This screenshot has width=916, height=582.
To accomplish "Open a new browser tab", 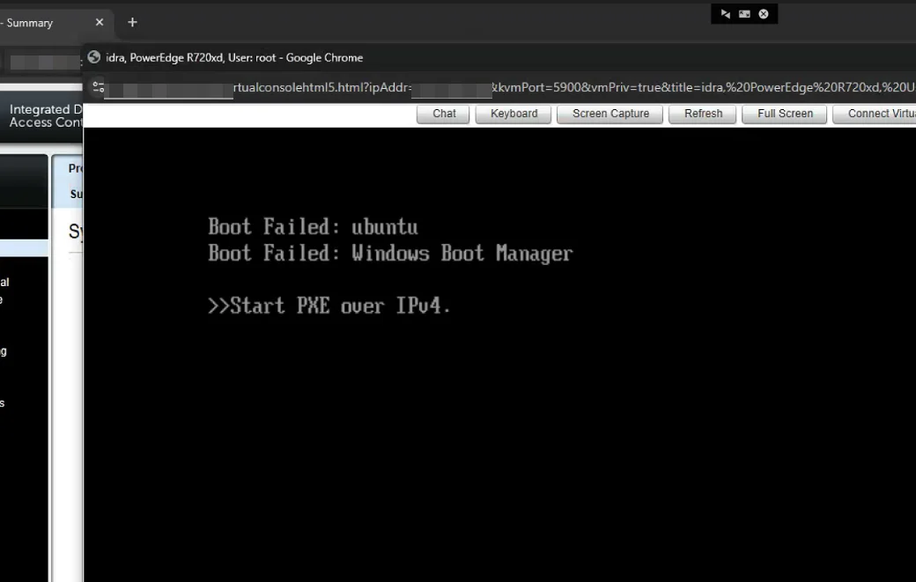I will tap(133, 22).
